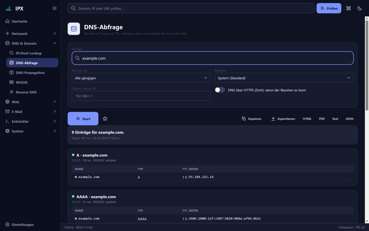Click the WHOIS card icon
The width and height of the screenshot is (369, 231).
pos(12,83)
